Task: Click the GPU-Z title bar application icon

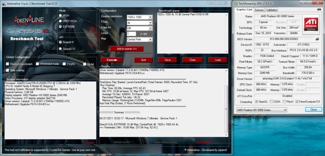Action: (236, 3)
